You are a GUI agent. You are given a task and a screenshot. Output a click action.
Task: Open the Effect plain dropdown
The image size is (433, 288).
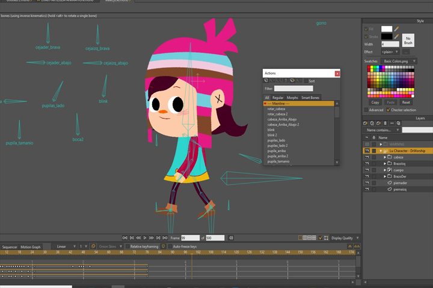(x=390, y=52)
